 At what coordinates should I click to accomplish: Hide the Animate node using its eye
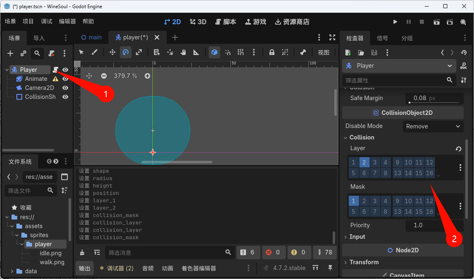65,79
